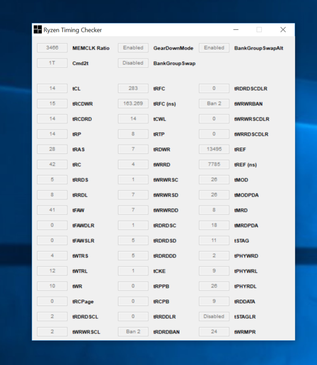Screen dimensions: 317x365
Task: Click the tRRDDLR value field
Action: (133, 316)
